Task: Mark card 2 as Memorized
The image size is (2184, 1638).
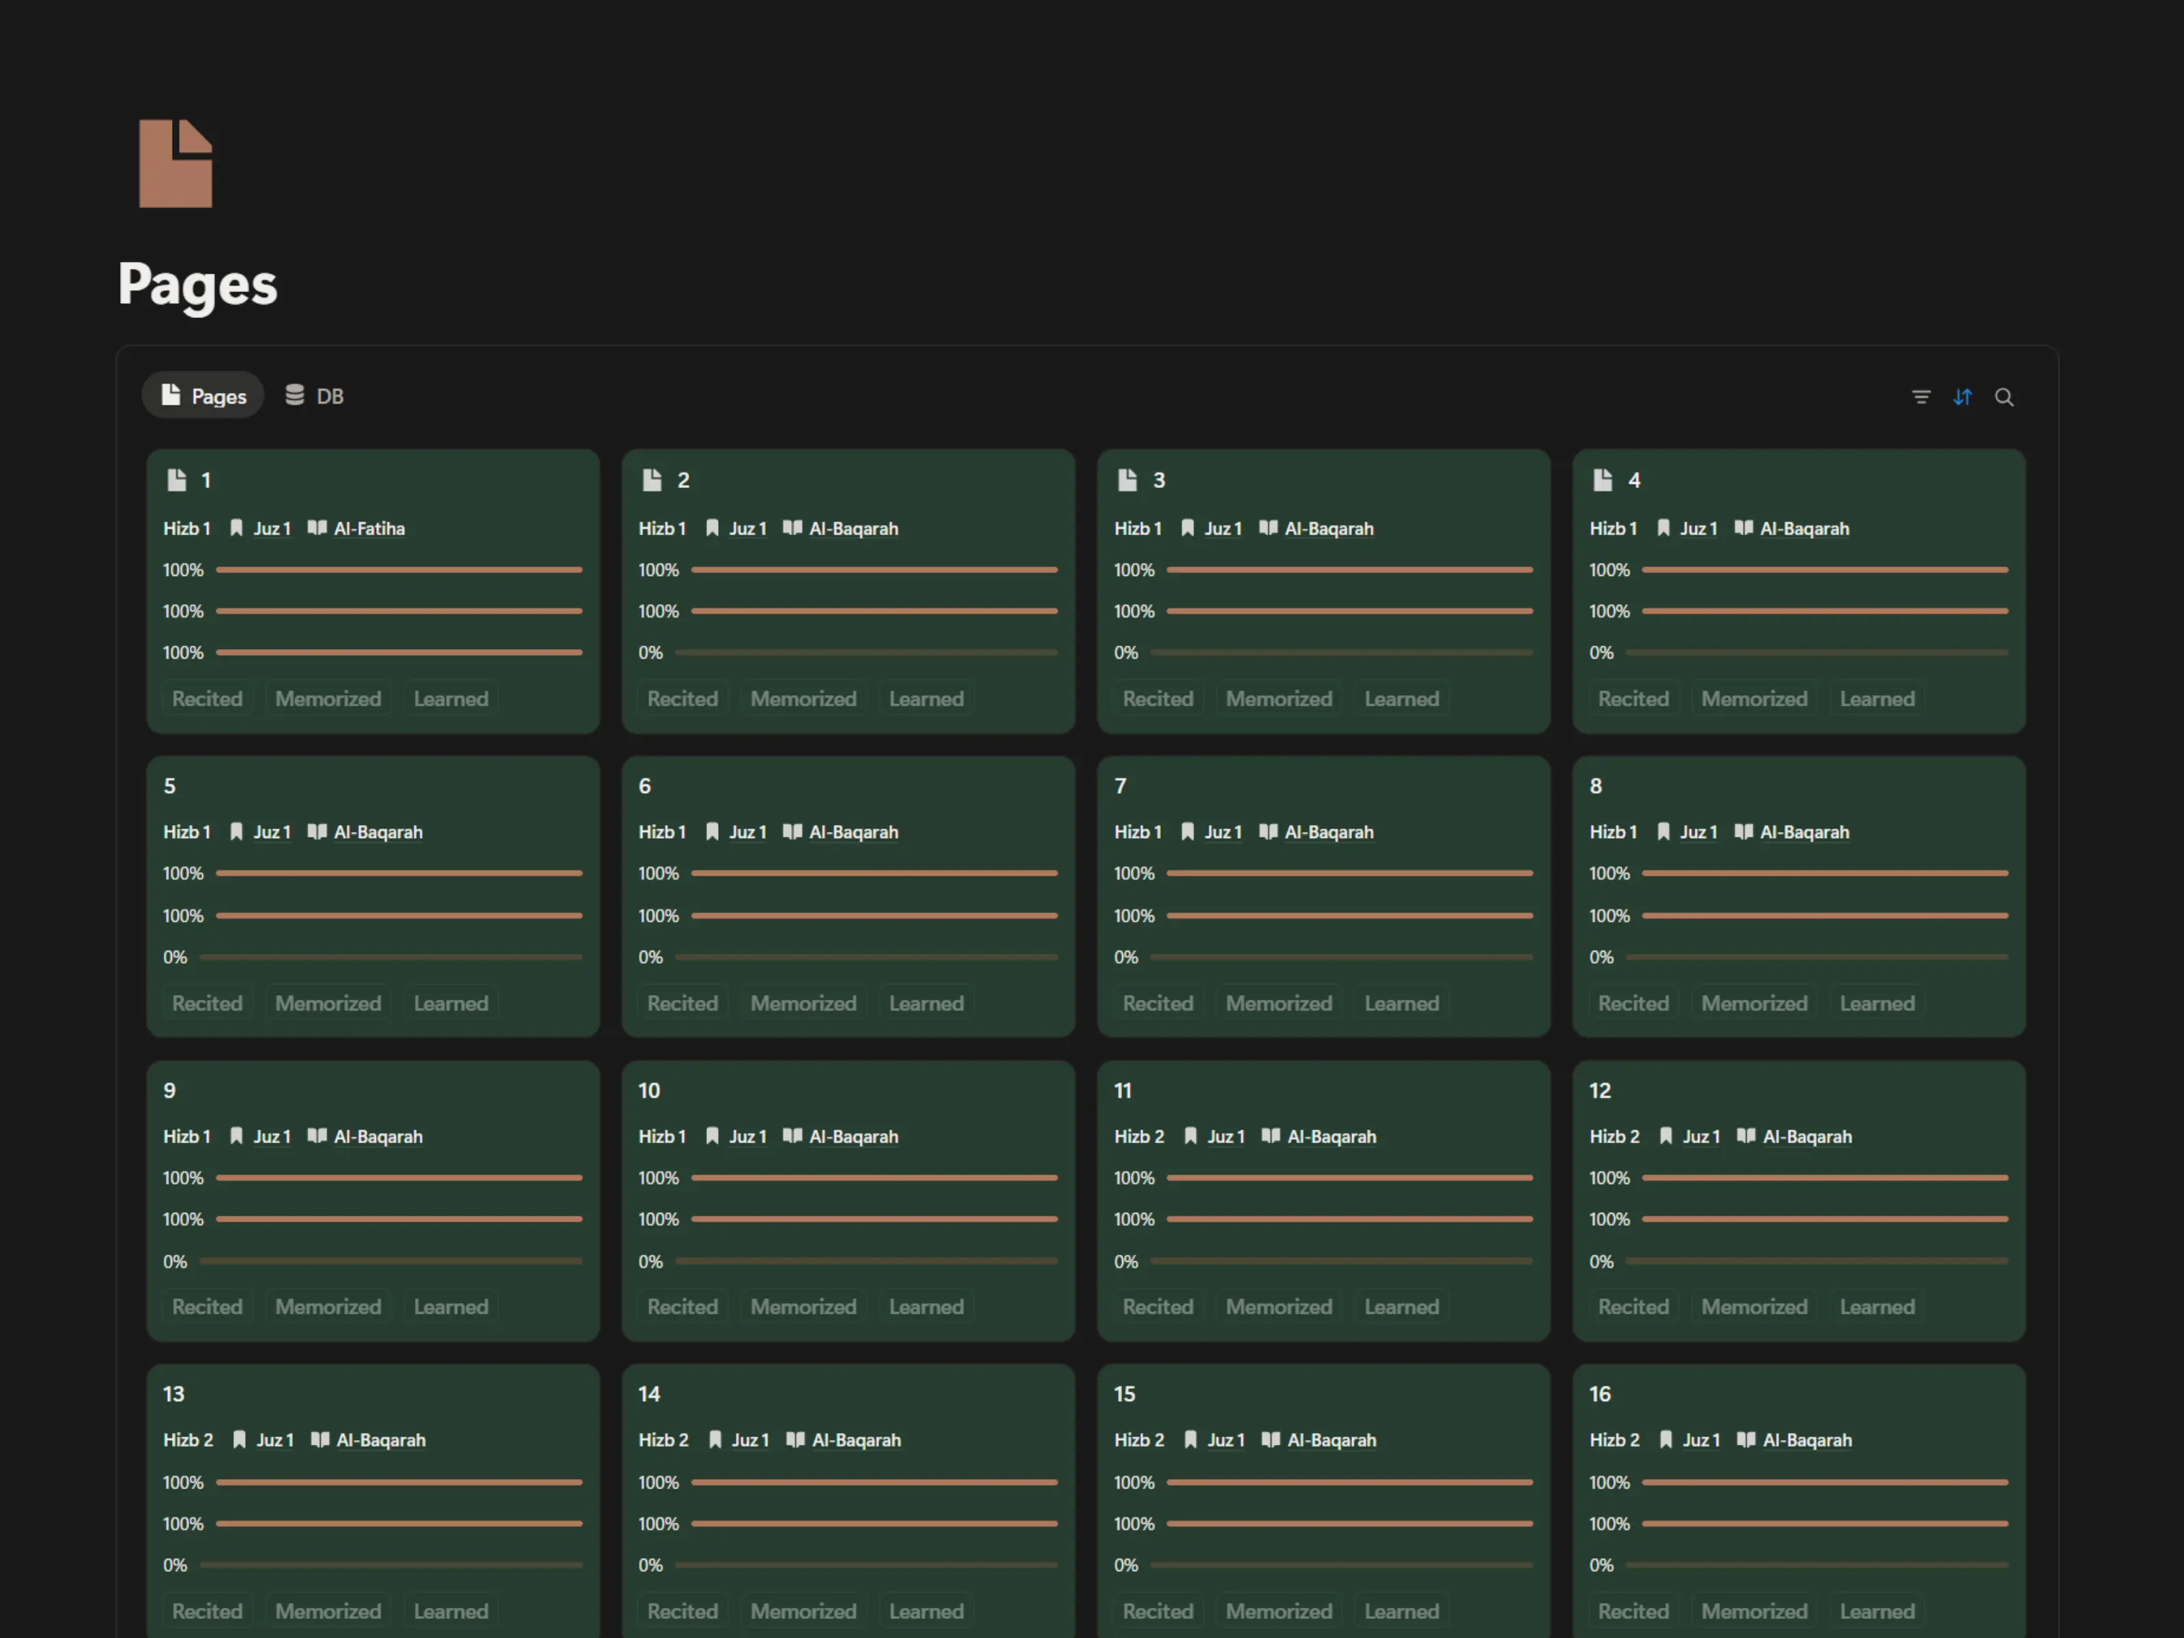Action: pos(804,699)
